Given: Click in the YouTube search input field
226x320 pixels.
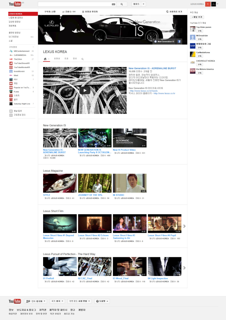Looking at the screenshot, I should (x=75, y=4).
